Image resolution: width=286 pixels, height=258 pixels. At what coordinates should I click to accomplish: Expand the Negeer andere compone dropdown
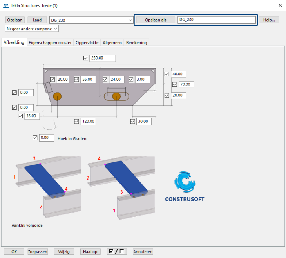(x=55, y=29)
